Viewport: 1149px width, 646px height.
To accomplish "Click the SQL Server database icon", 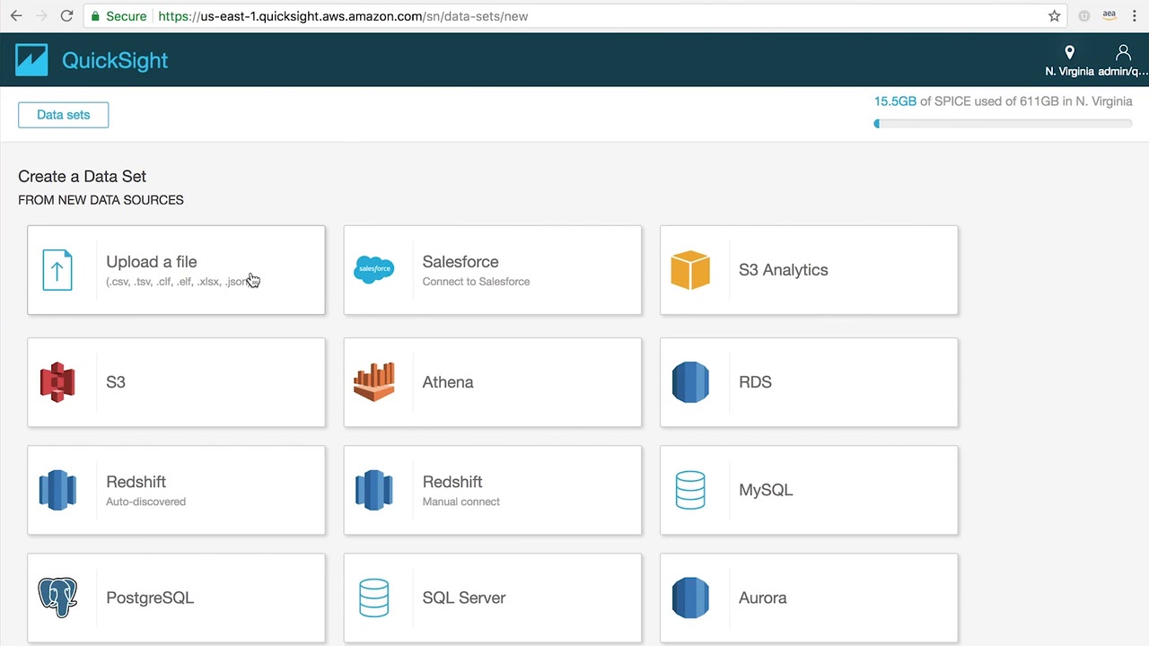I will [373, 598].
